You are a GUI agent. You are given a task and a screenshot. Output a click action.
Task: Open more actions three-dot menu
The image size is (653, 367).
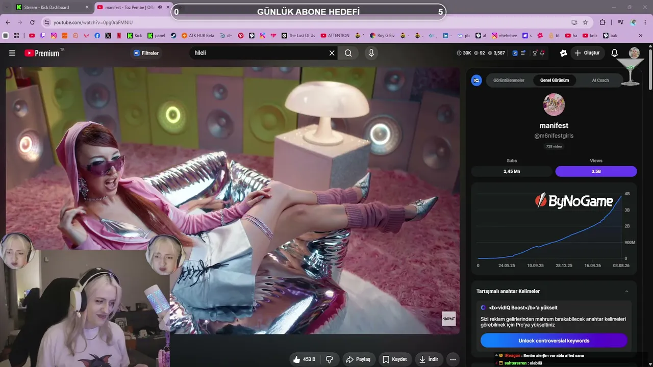point(453,359)
